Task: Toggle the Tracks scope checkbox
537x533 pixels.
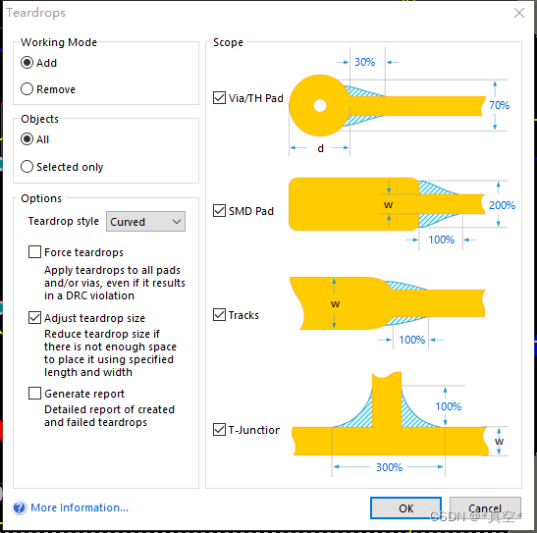Action: [x=219, y=314]
